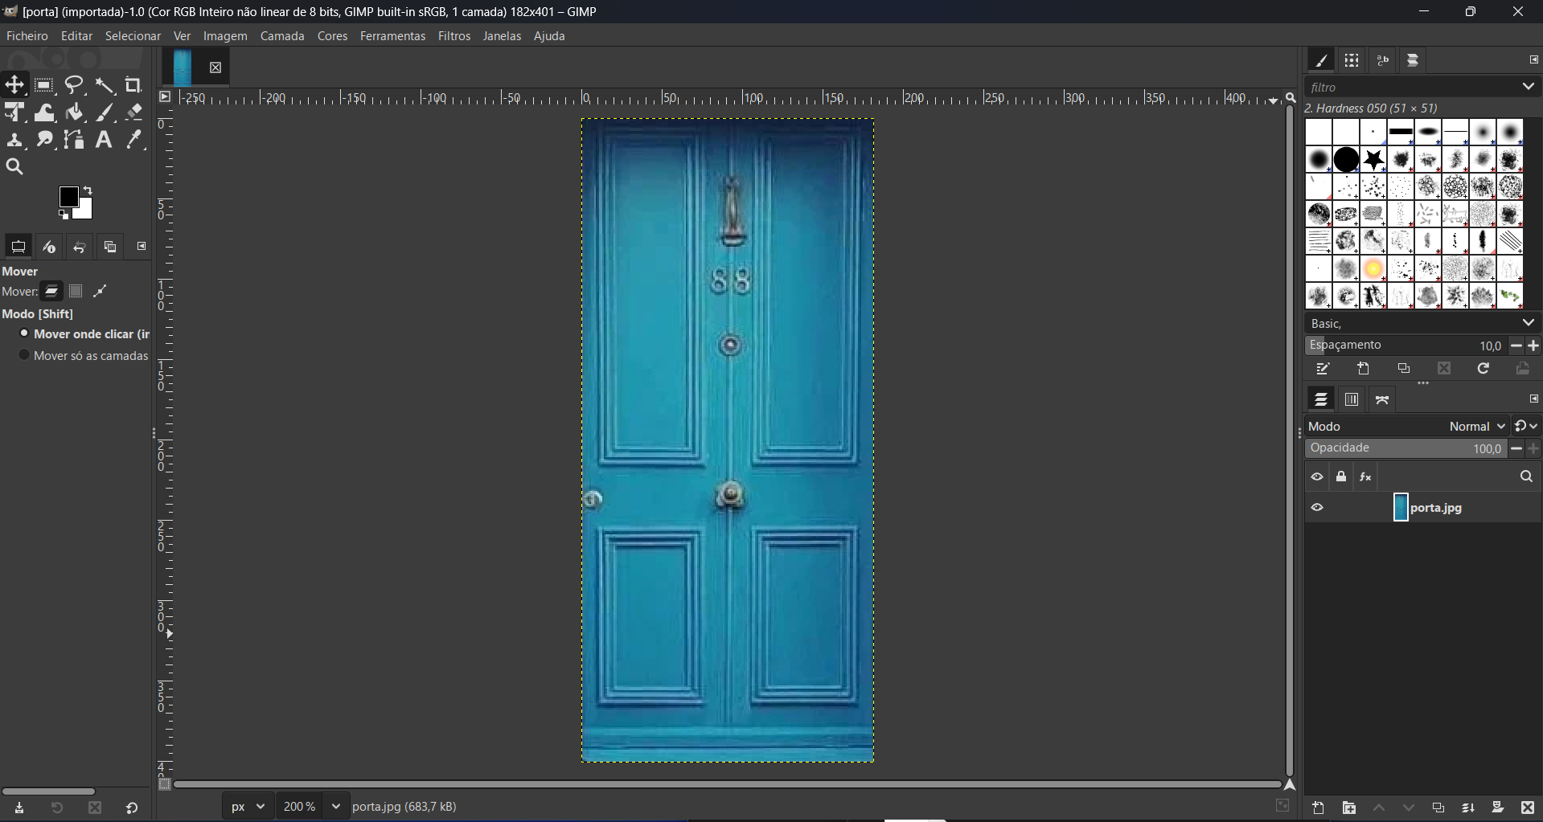Select the Text tool
This screenshot has width=1543, height=822.
pyautogui.click(x=104, y=140)
